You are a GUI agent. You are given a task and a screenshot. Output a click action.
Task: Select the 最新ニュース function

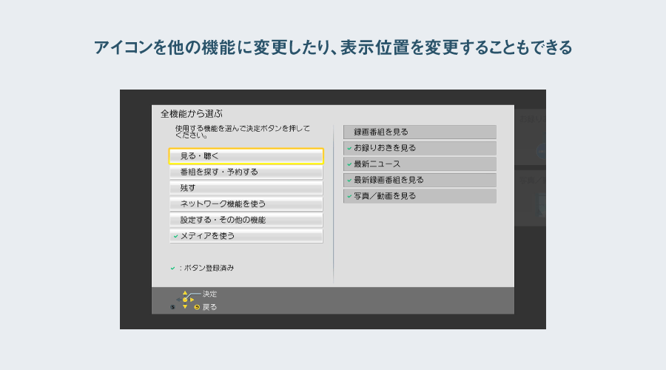pos(420,164)
